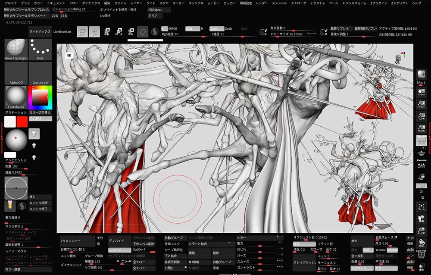The image size is (431, 275).
Task: Toggle RGB paint mode
Action: 192,28
